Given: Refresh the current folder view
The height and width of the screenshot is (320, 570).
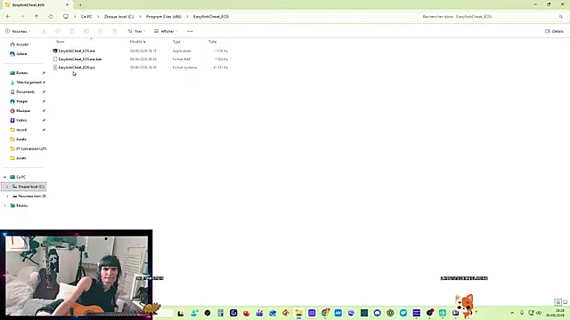Looking at the screenshot, I should (51, 16).
